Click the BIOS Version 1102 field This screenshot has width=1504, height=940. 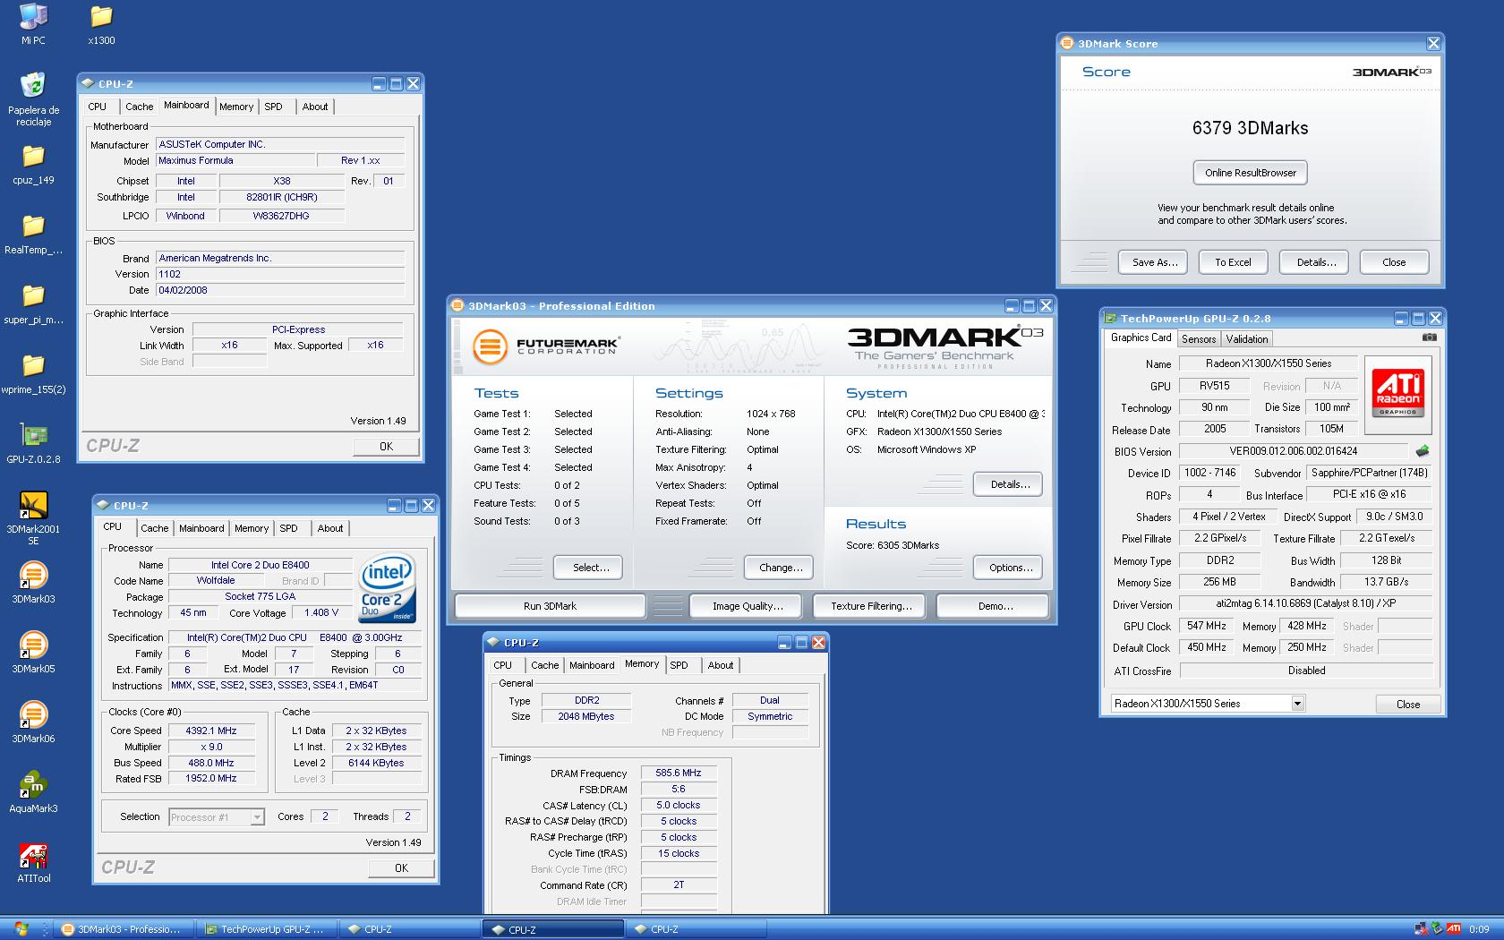coord(280,274)
